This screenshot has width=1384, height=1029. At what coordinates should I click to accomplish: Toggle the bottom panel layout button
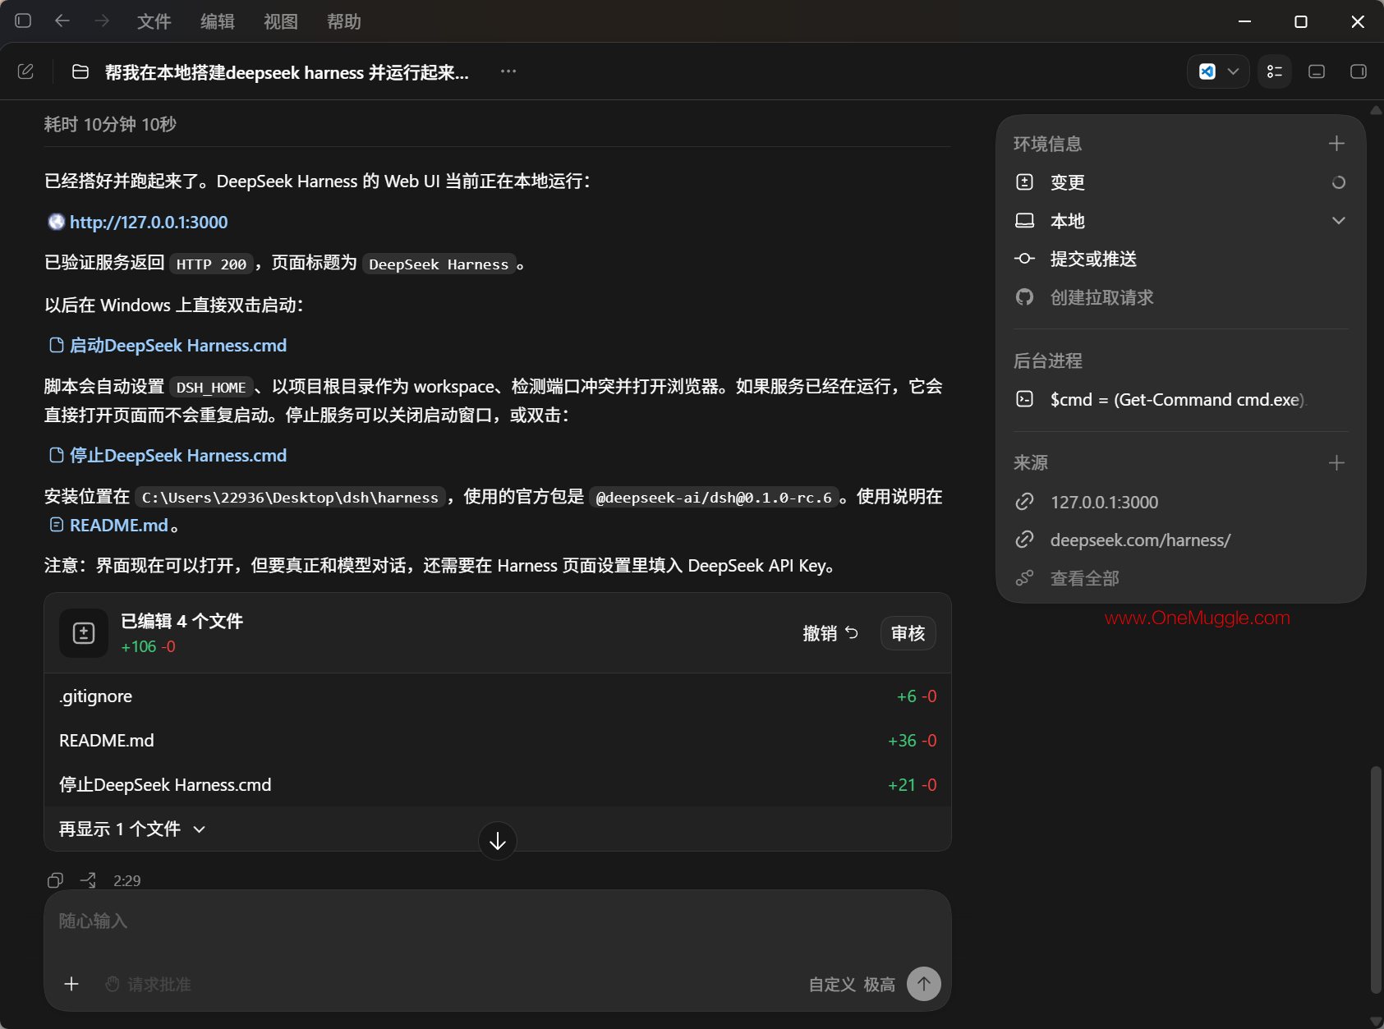click(1317, 71)
